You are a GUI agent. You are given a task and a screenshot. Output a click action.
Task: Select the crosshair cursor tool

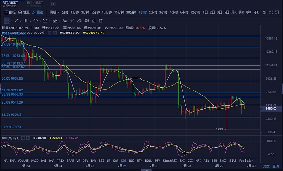7,21
